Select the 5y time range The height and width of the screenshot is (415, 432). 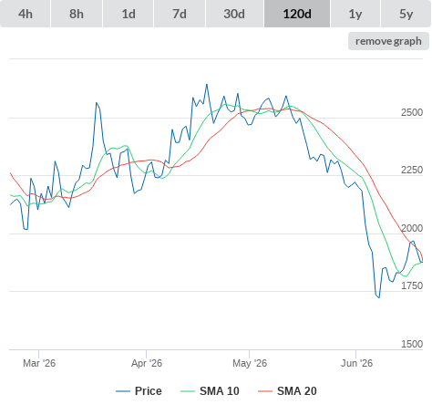[406, 14]
